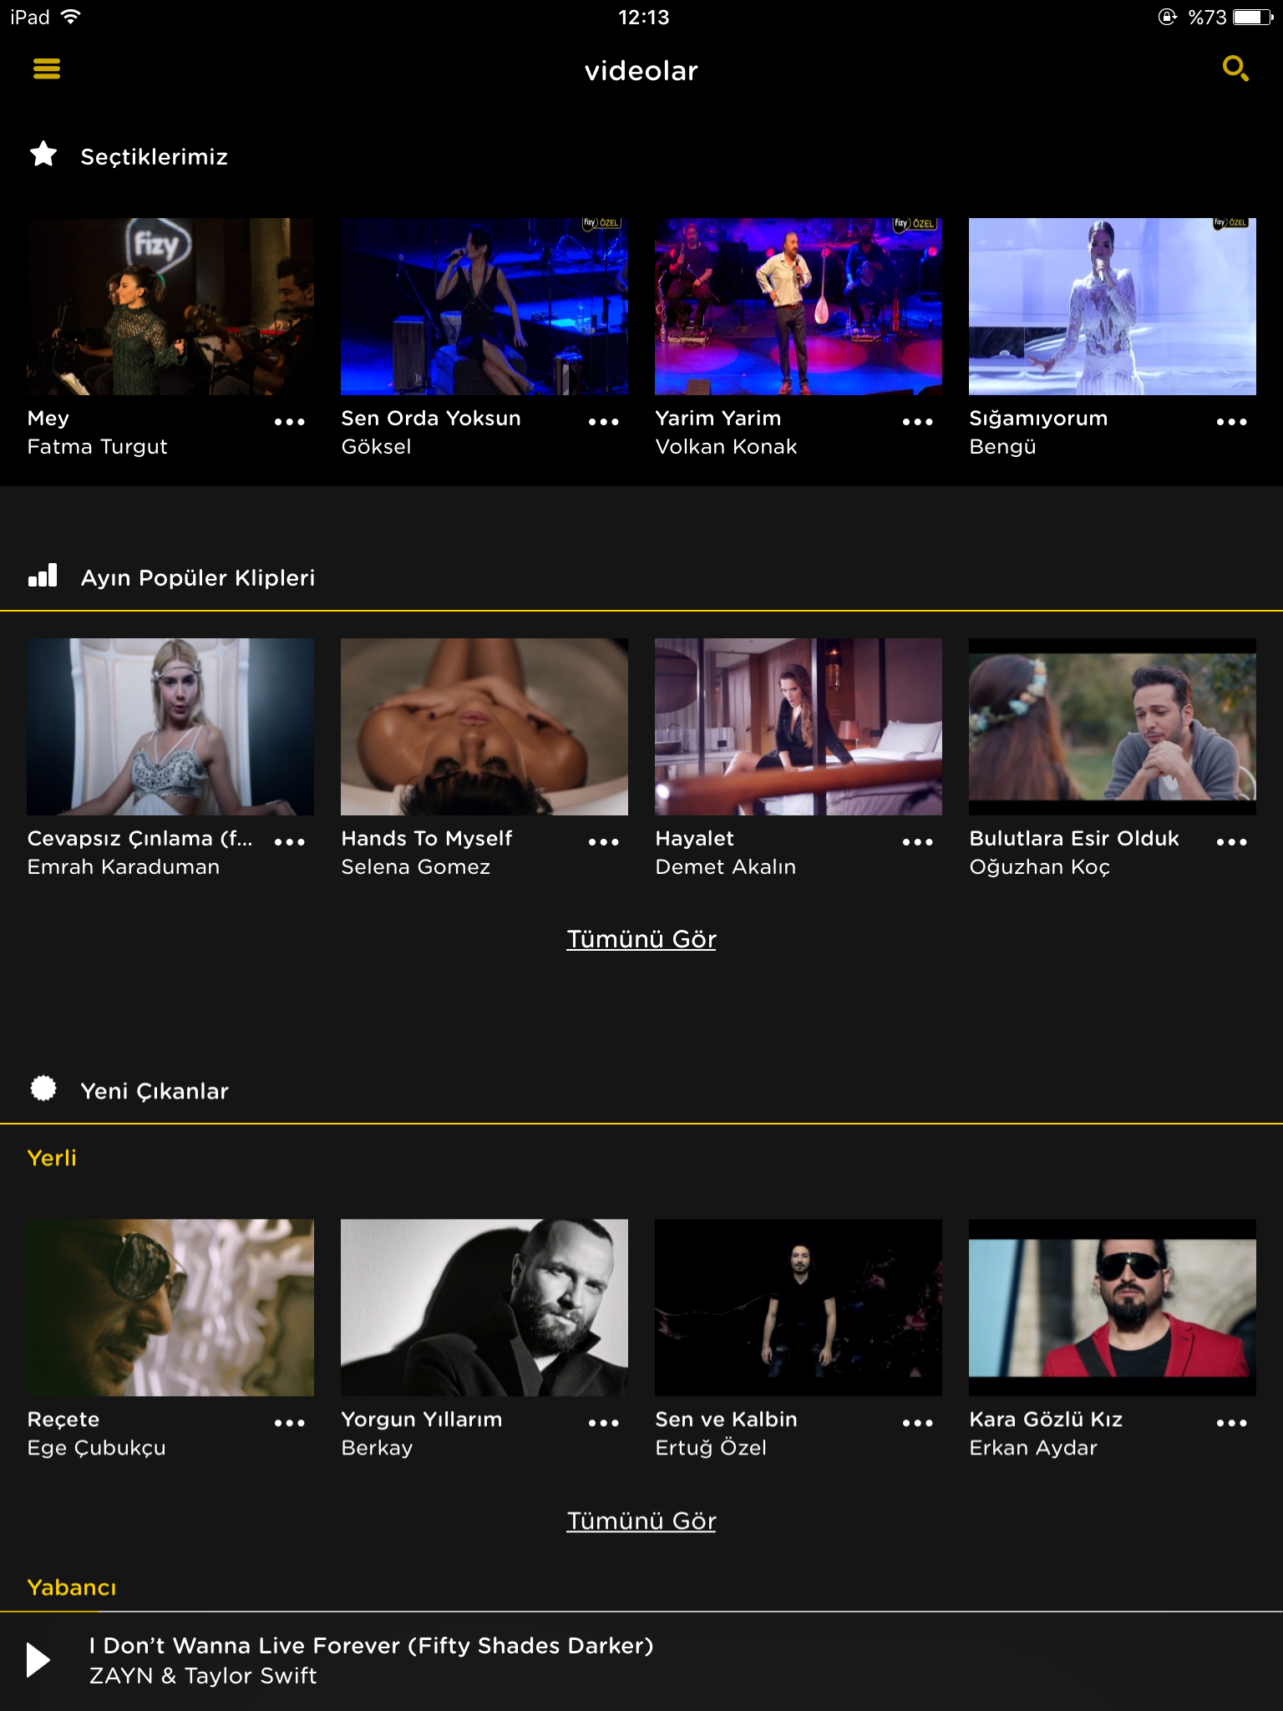Tap the Yeni Çıkanlar badge icon
Image resolution: width=1283 pixels, height=1711 pixels.
(x=43, y=1089)
